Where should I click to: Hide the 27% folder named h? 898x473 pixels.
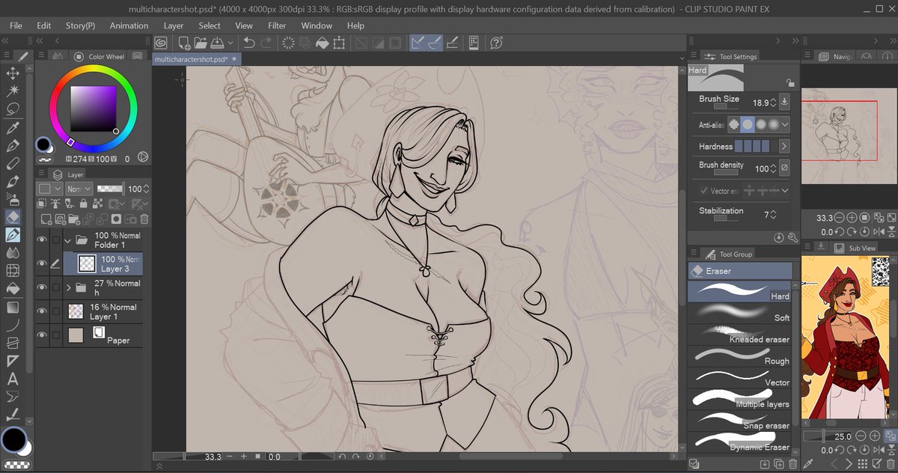click(x=42, y=287)
